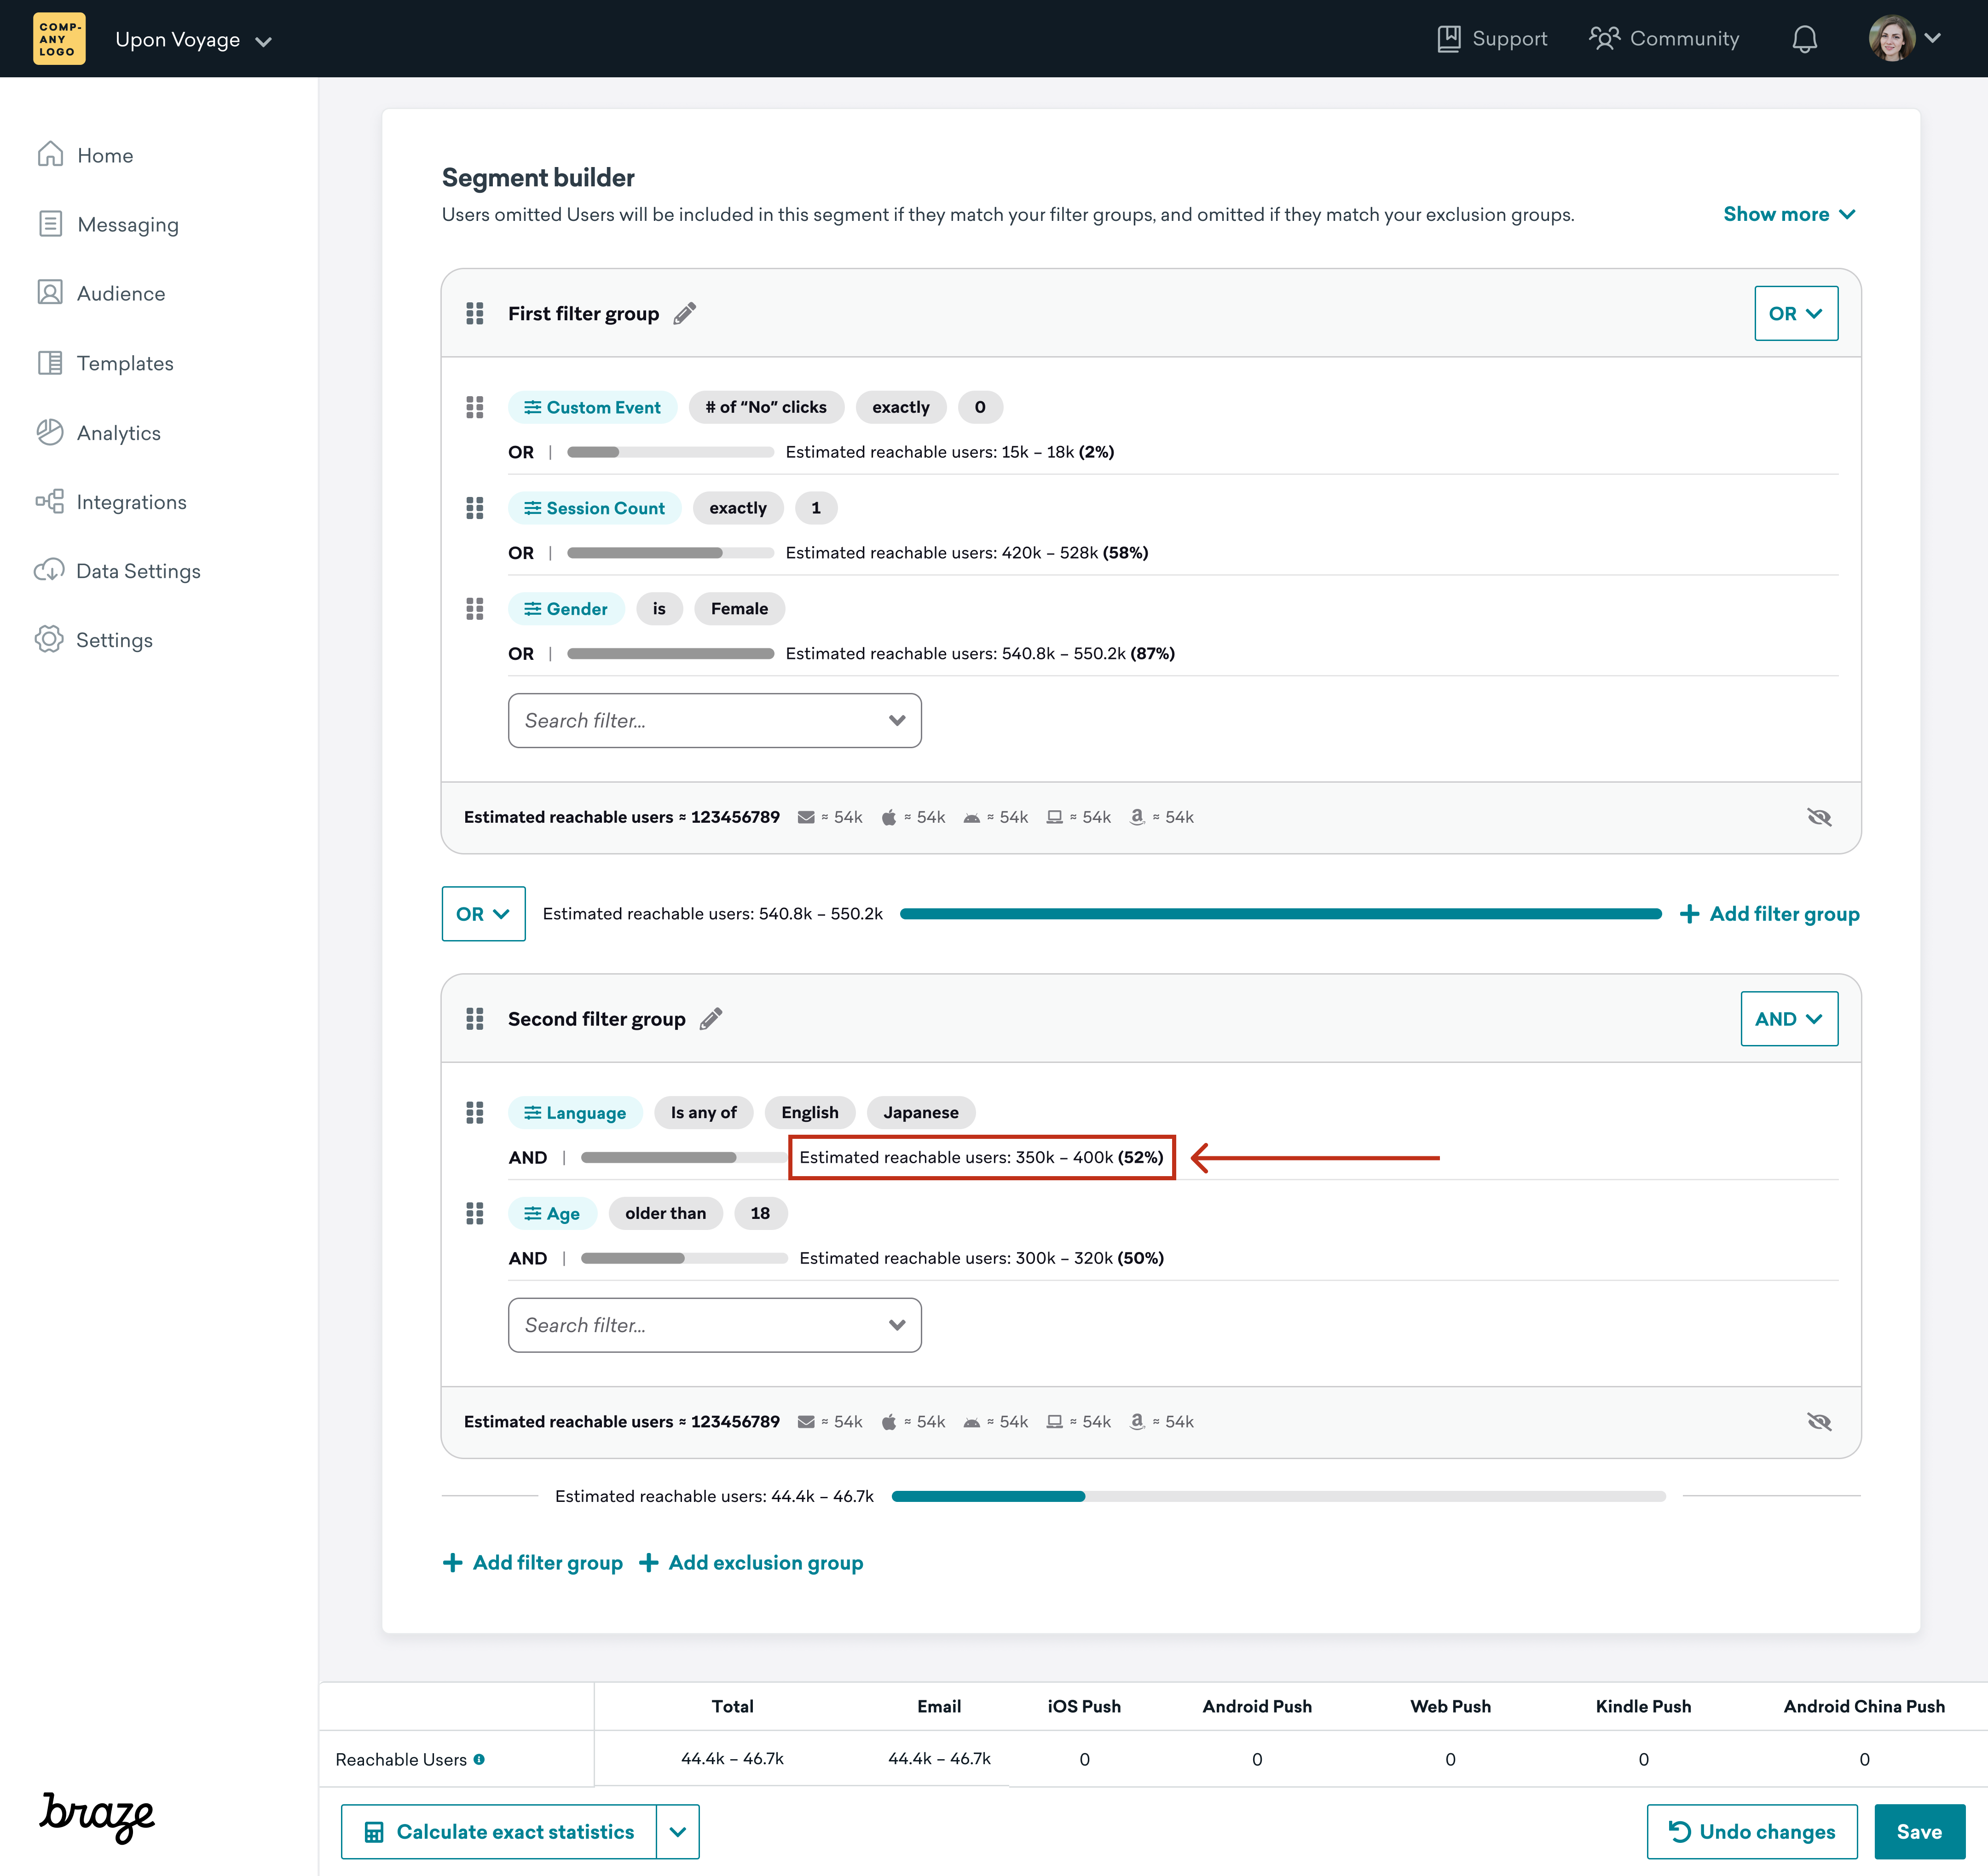Click drag handle of Age filter row
Image resolution: width=1988 pixels, height=1876 pixels.
point(475,1213)
